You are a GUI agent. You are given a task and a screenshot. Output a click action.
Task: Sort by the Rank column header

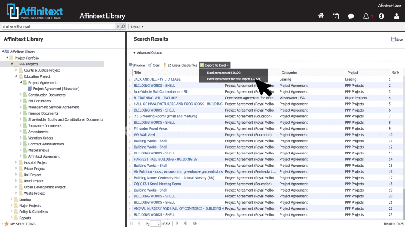click(396, 73)
